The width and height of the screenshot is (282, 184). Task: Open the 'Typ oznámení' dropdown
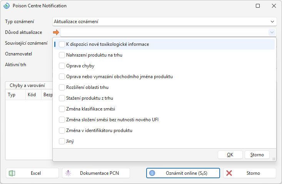164,22
